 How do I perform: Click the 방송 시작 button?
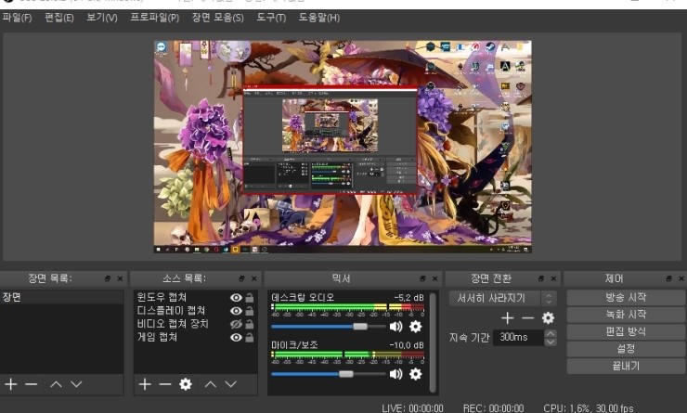pos(626,297)
